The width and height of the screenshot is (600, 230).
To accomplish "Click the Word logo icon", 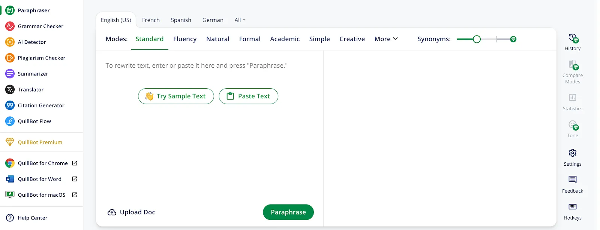I will click(10, 179).
